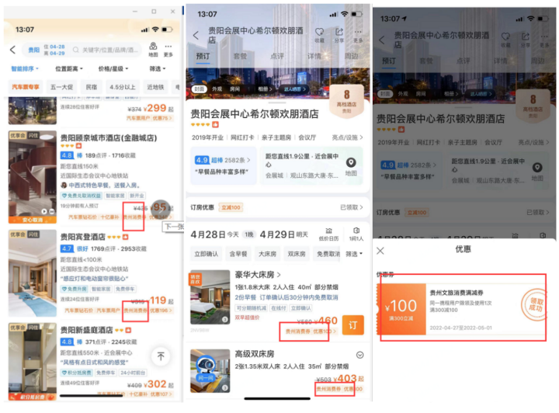The width and height of the screenshot is (559, 413).
Task: Open the 低价日历 calendar icon
Action: [328, 234]
